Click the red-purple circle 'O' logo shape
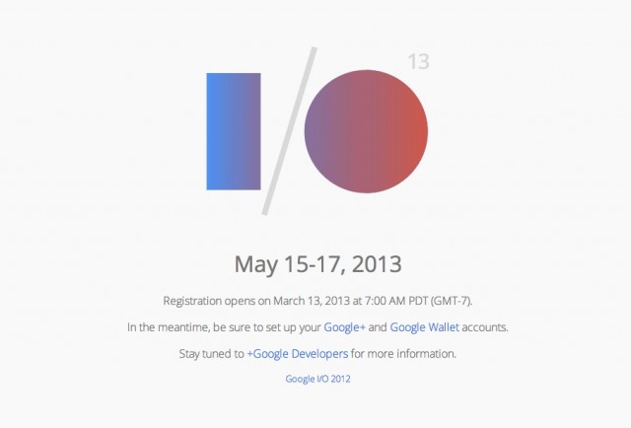The width and height of the screenshot is (631, 428). [366, 131]
